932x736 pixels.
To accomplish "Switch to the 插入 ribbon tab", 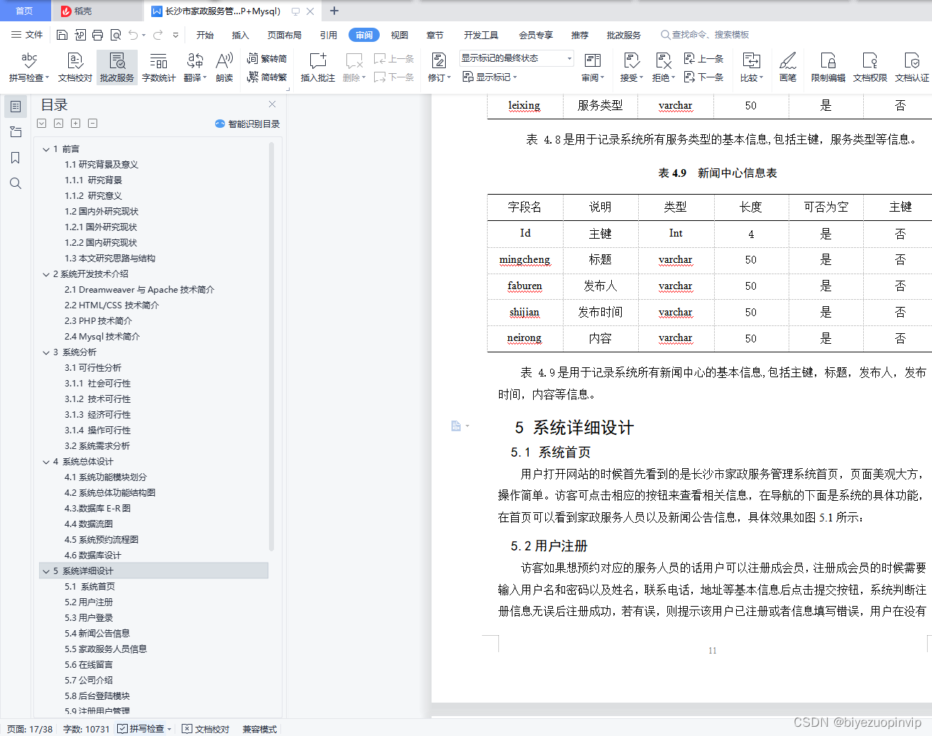I will click(x=241, y=35).
